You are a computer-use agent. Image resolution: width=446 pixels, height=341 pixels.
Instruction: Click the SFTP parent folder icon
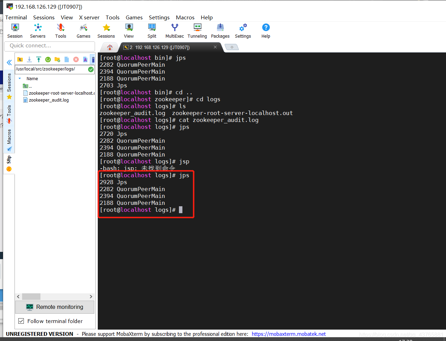pyautogui.click(x=20, y=59)
